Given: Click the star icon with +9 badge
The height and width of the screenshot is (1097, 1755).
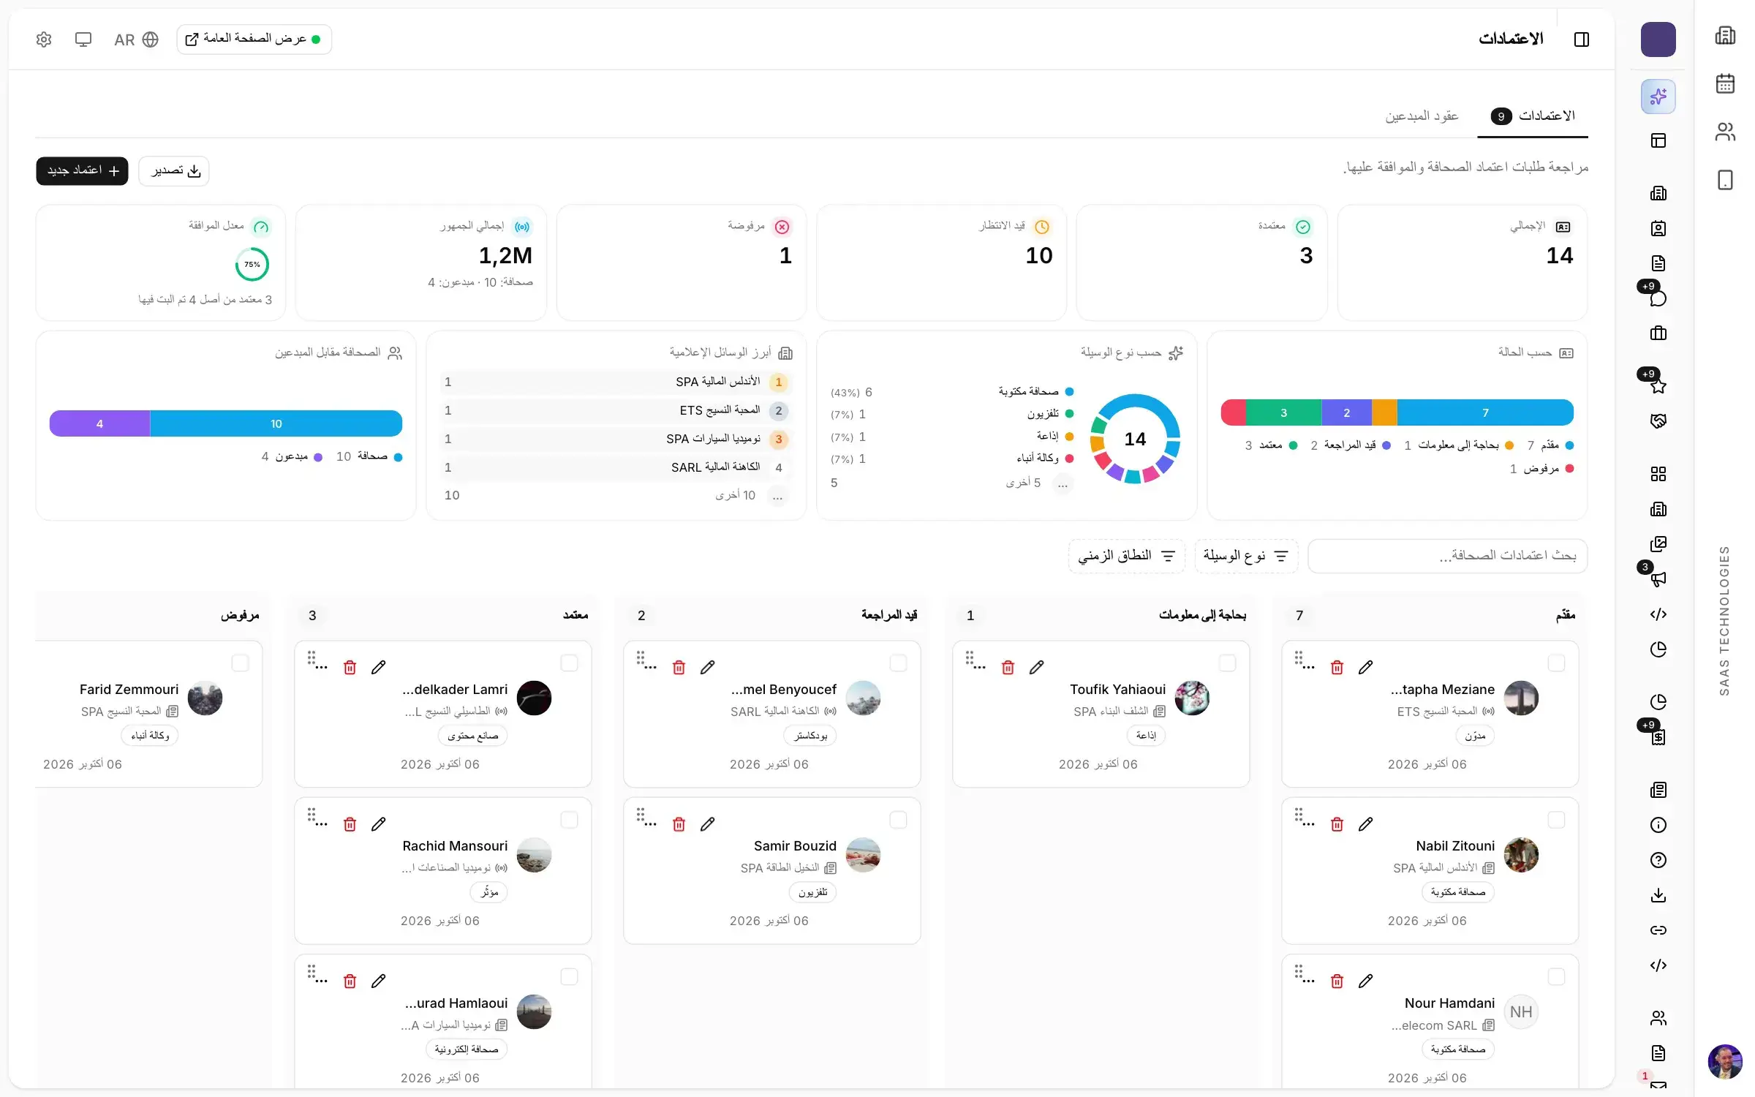Looking at the screenshot, I should [1658, 385].
